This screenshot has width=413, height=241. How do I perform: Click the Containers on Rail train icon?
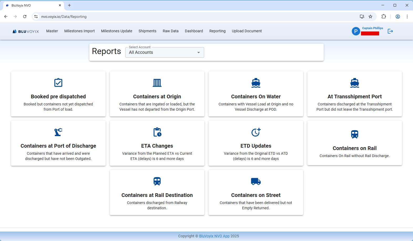[354, 134]
